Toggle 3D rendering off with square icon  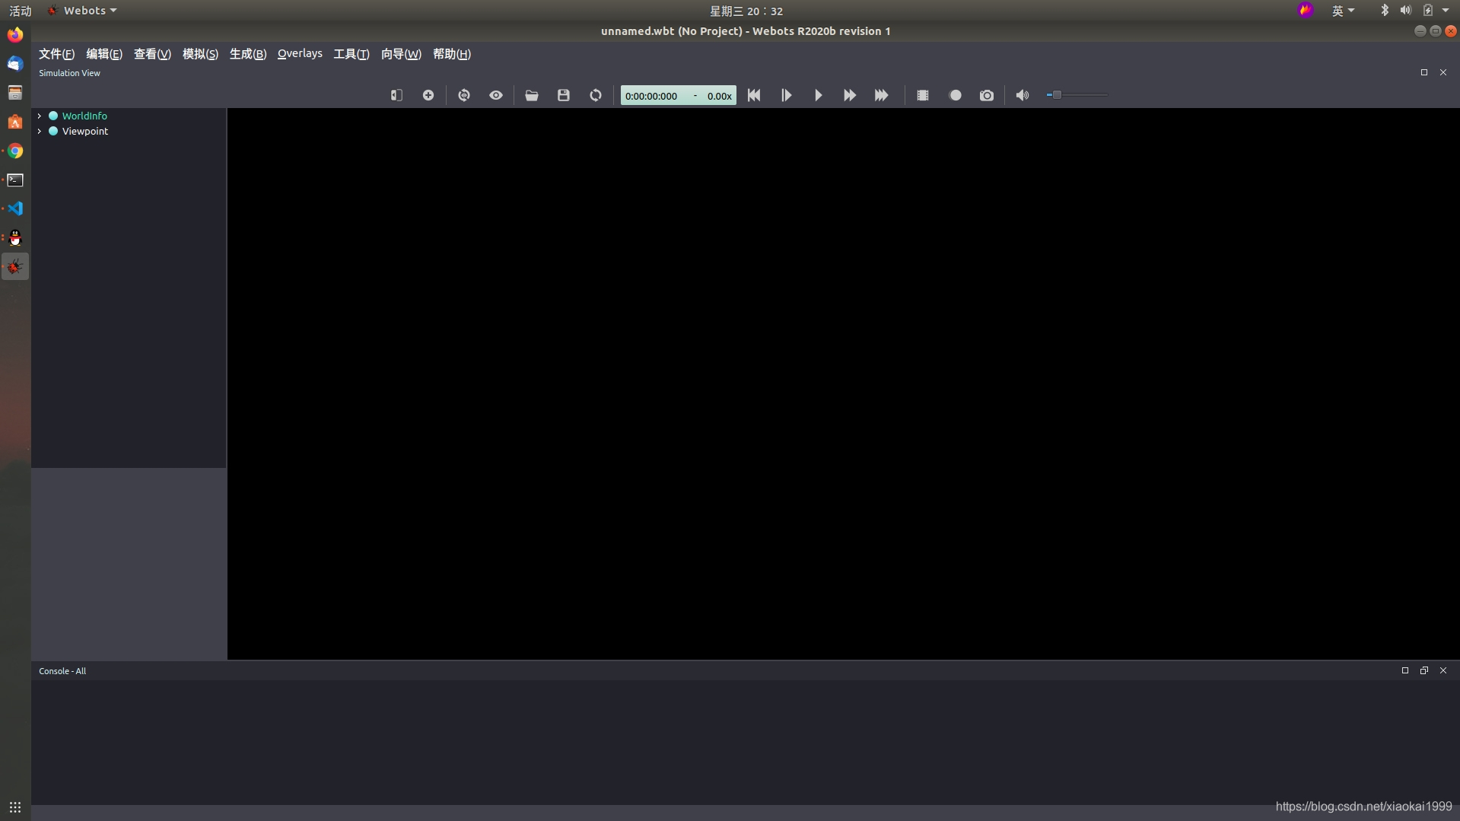coord(923,95)
